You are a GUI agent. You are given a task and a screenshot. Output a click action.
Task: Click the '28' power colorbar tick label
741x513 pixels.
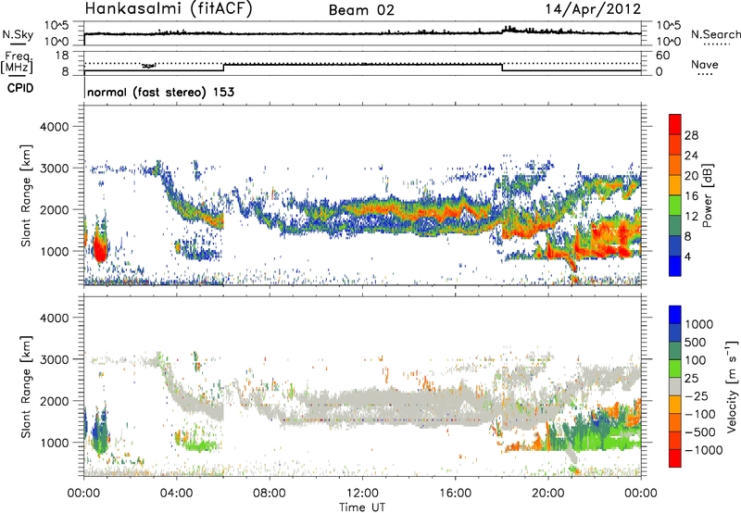pos(691,135)
